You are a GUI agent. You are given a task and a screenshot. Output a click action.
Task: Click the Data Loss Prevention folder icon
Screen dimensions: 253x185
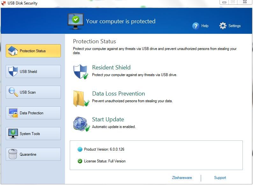click(81, 98)
